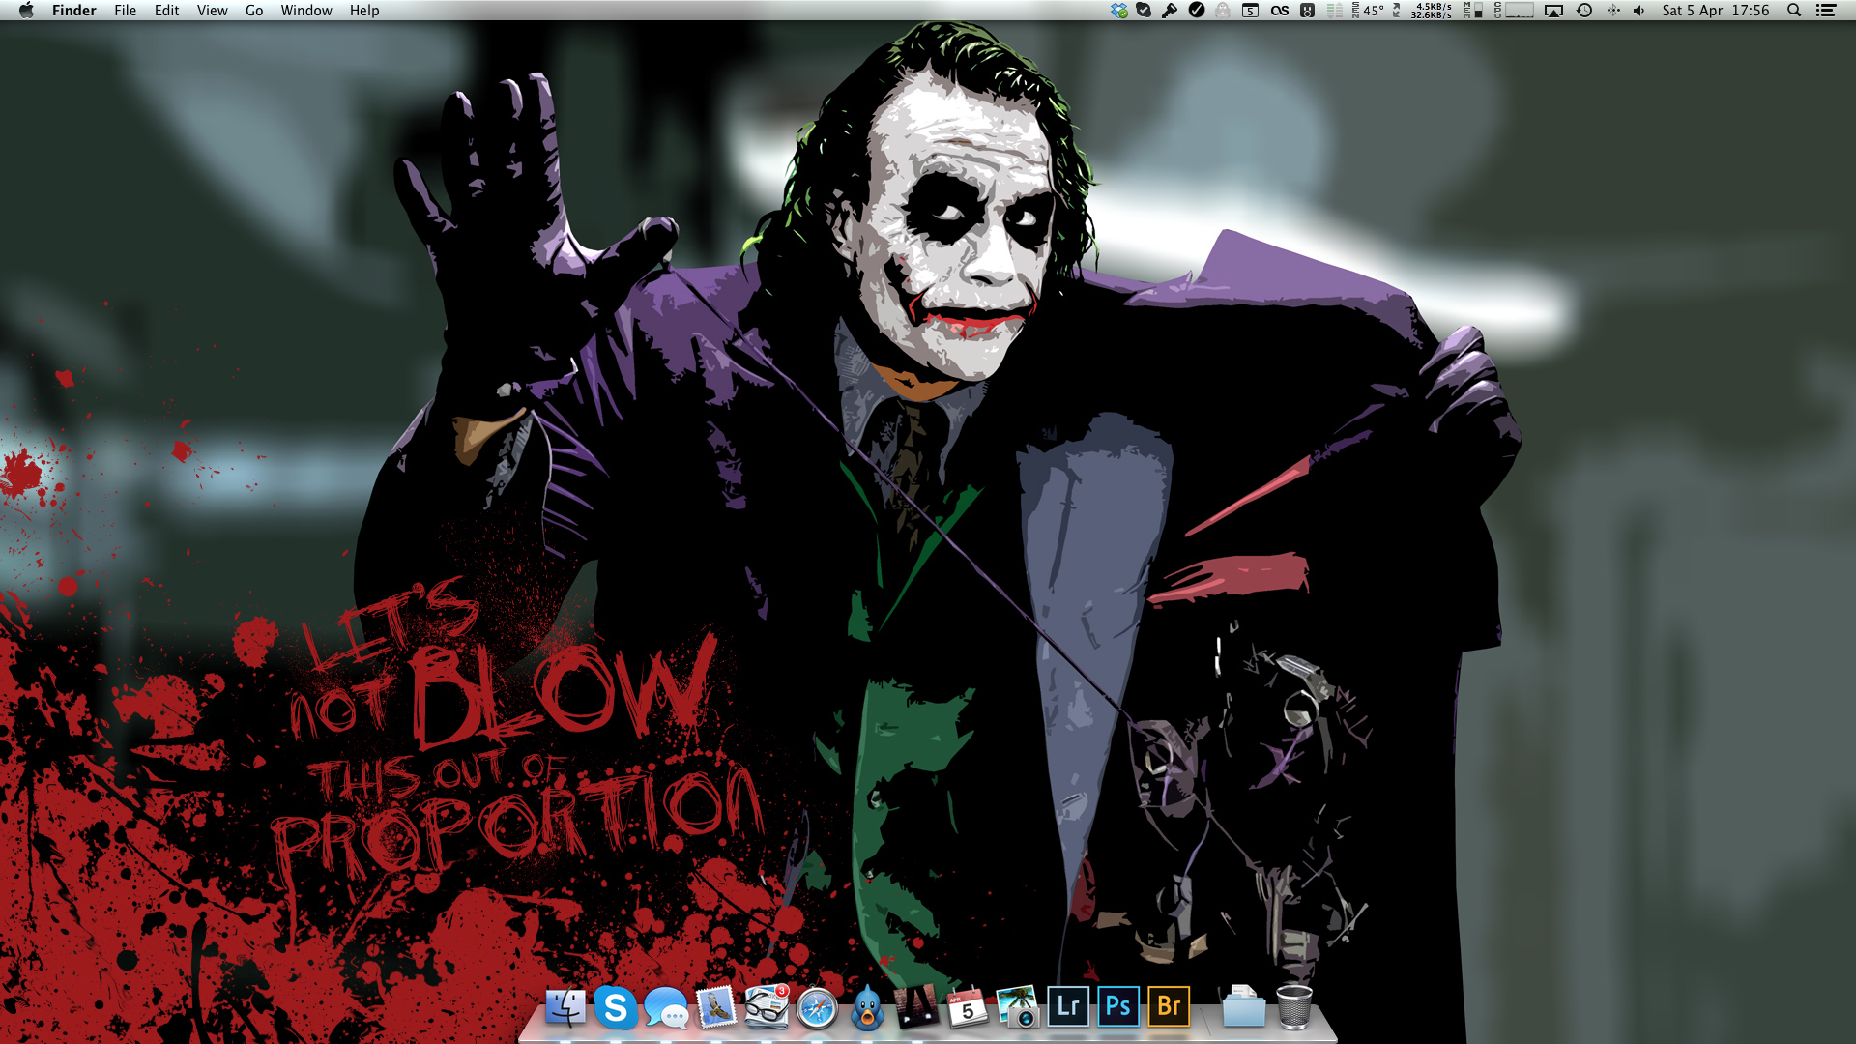Open the Edit menu
The width and height of the screenshot is (1856, 1044).
(167, 11)
